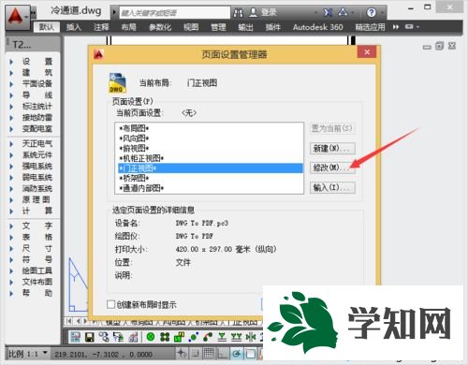Image resolution: width=468 pixels, height=365 pixels.
Task: Open the help question mark icon
Action: coord(371,12)
